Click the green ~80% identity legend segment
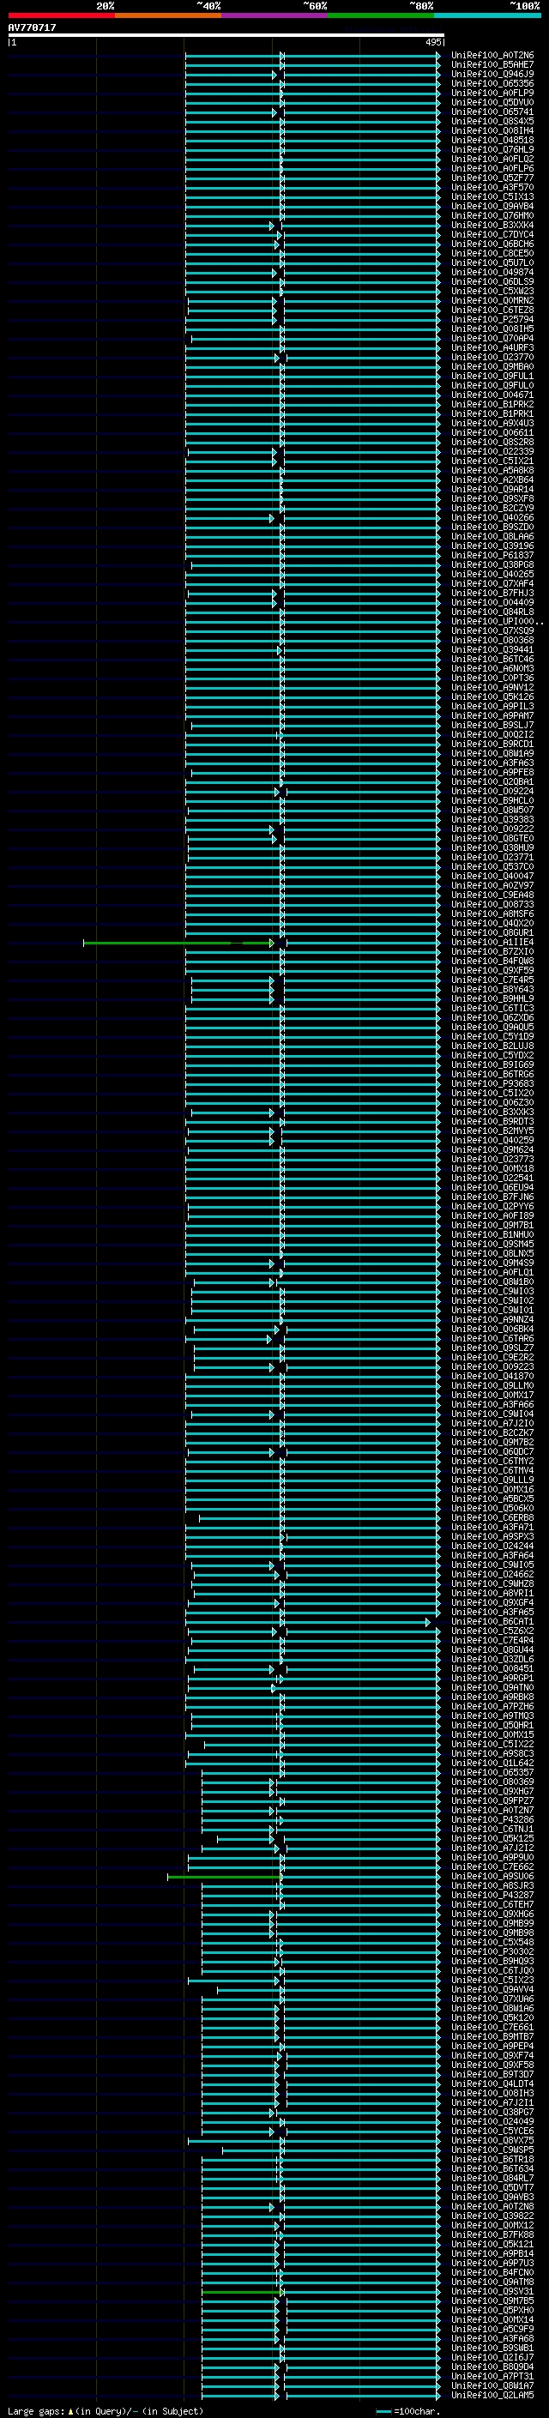 [x=381, y=16]
